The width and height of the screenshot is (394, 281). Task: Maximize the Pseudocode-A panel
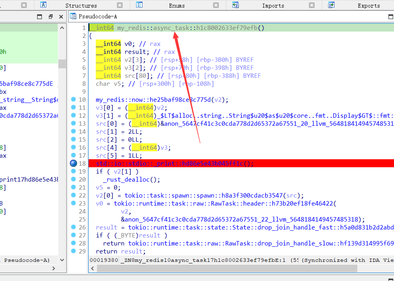point(391,17)
